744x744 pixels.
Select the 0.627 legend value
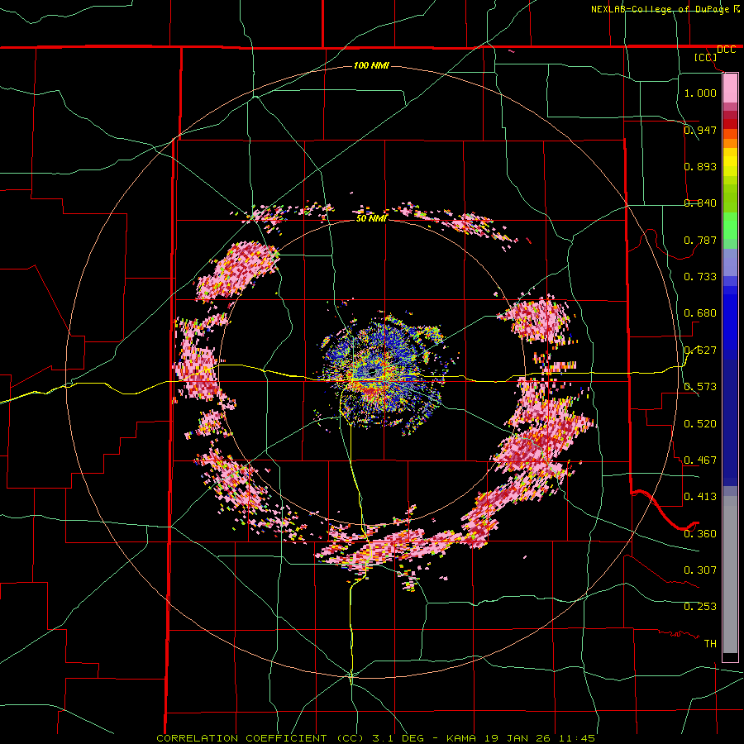[x=700, y=351]
